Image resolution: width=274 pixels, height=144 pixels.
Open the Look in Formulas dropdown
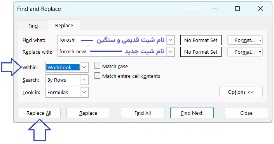pyautogui.click(x=84, y=92)
